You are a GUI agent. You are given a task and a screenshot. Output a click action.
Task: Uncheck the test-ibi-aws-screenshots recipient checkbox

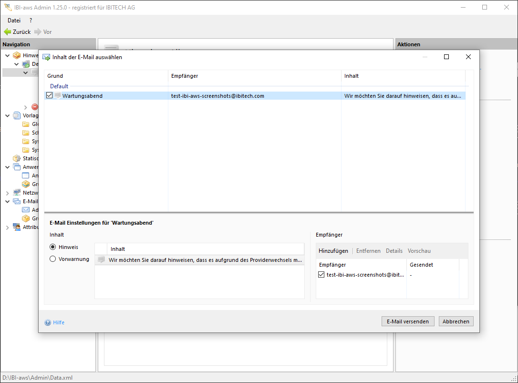[321, 275]
